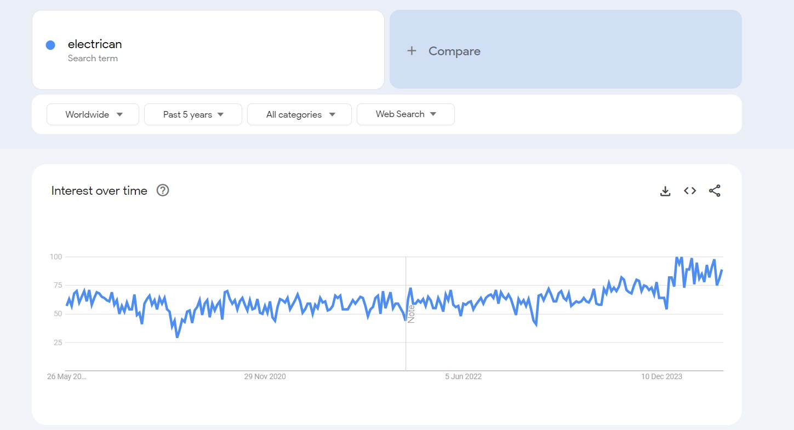Open the Worldwide region dropdown

93,114
